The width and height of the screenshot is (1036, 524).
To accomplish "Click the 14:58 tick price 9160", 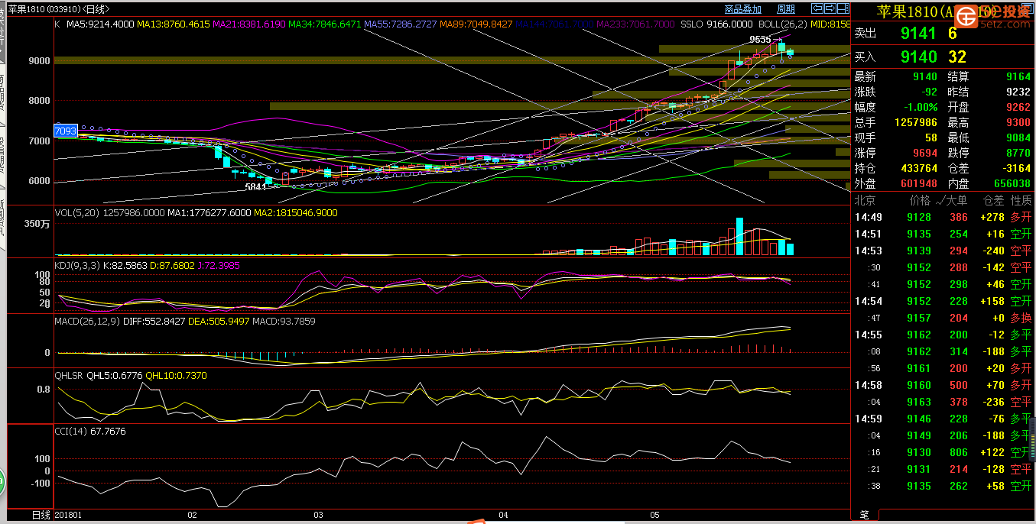I will pos(919,385).
